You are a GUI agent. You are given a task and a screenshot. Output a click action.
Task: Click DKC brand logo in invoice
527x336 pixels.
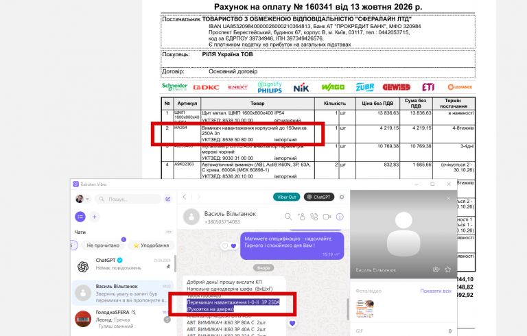[x=207, y=87]
